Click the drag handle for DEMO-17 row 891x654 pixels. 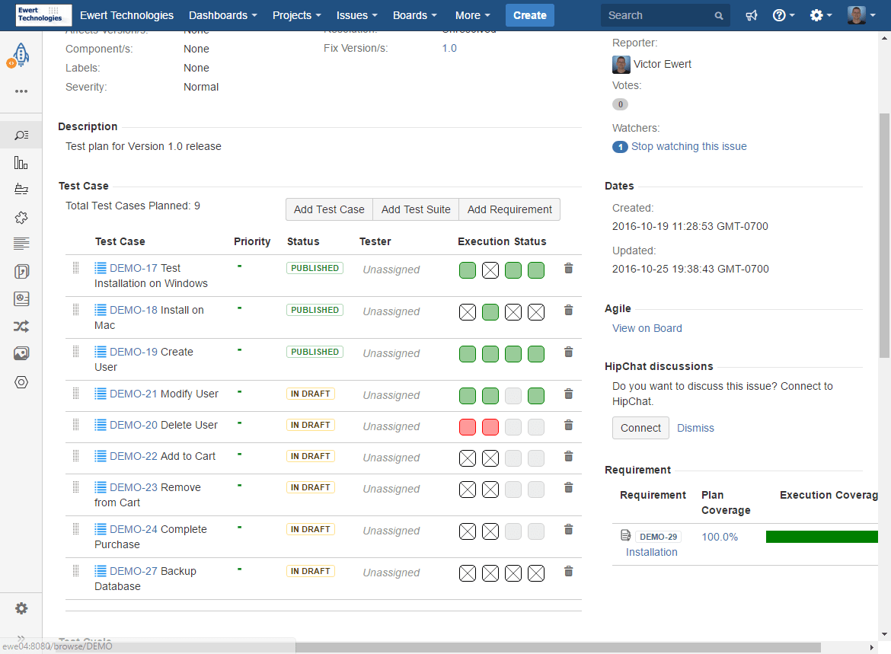pyautogui.click(x=75, y=268)
